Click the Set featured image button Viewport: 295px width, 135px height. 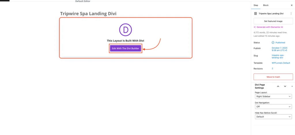click(x=273, y=21)
